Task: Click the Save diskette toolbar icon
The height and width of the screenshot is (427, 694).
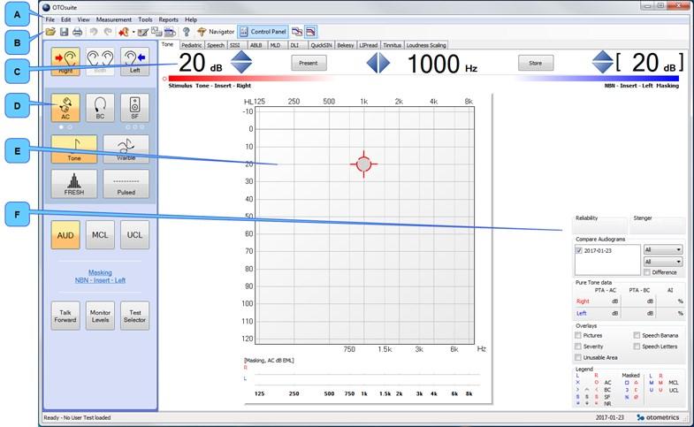Action: click(x=65, y=32)
